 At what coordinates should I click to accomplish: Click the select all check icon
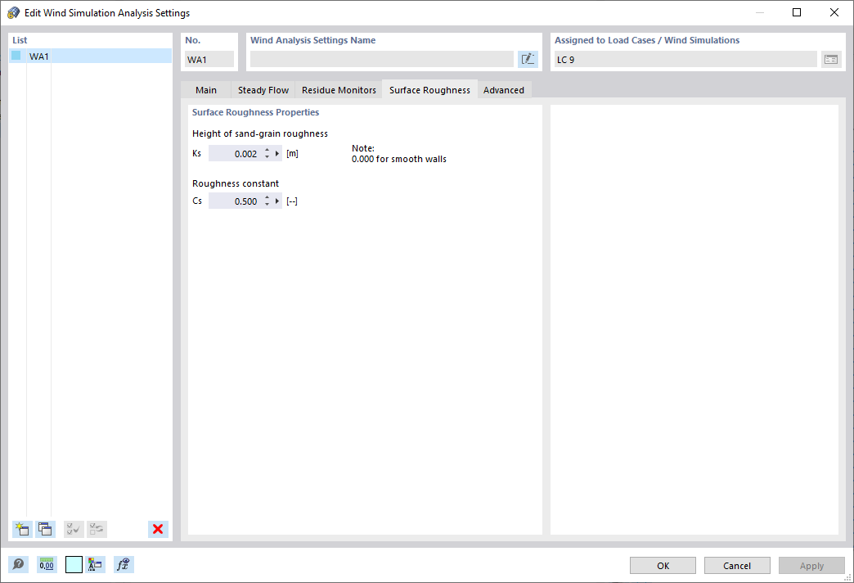pyautogui.click(x=74, y=529)
